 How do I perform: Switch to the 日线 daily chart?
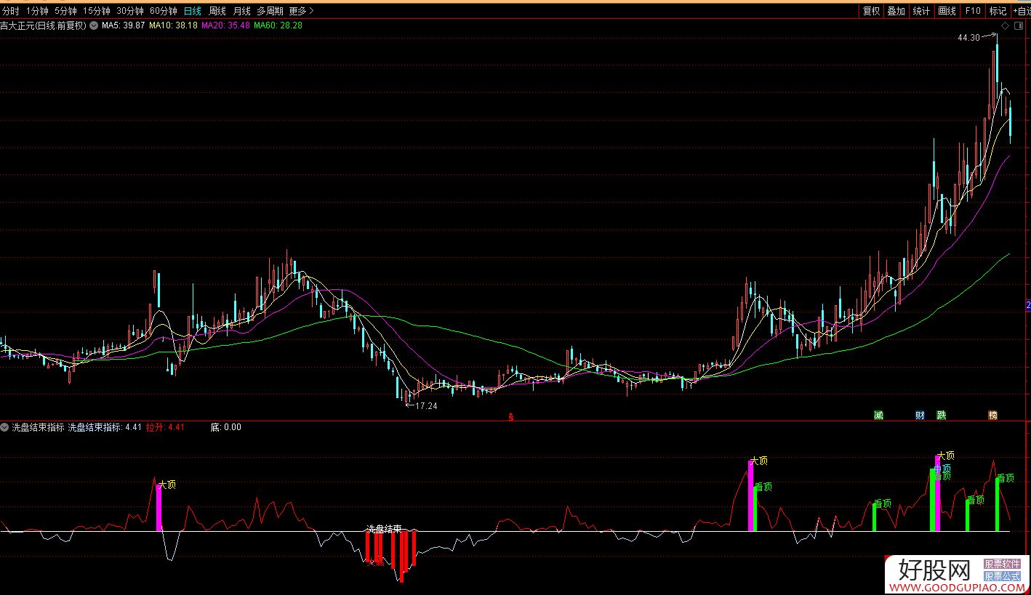click(193, 11)
